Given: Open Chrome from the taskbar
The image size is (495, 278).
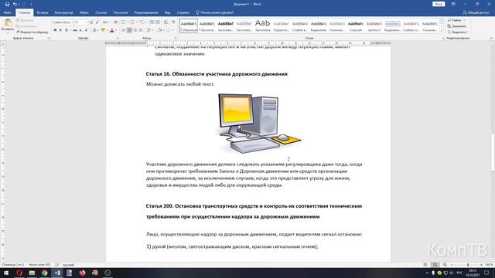Looking at the screenshot, I should 45,273.
